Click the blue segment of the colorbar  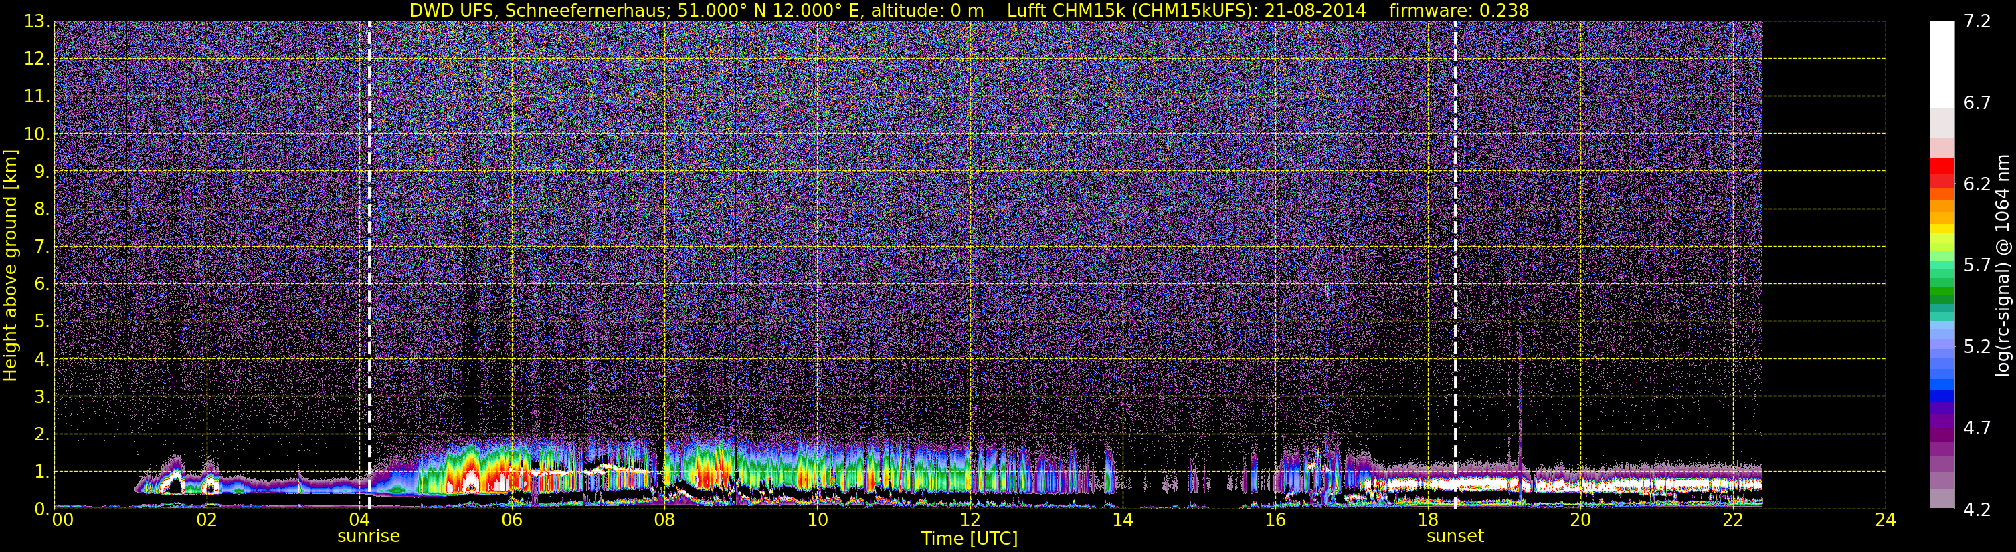pyautogui.click(x=1942, y=396)
